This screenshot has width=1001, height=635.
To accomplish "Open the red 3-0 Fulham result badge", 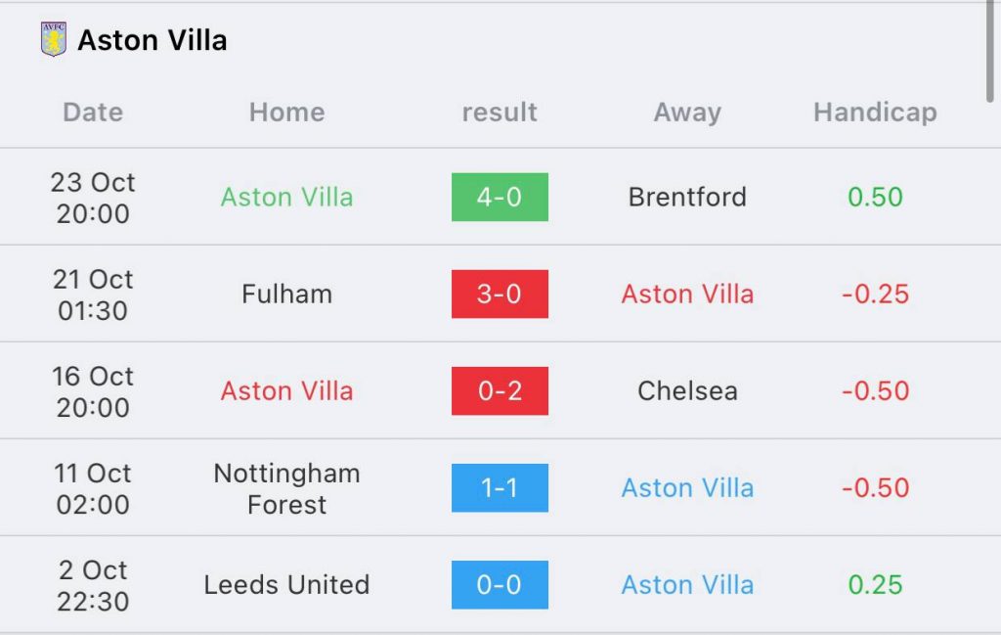I will 500,294.
